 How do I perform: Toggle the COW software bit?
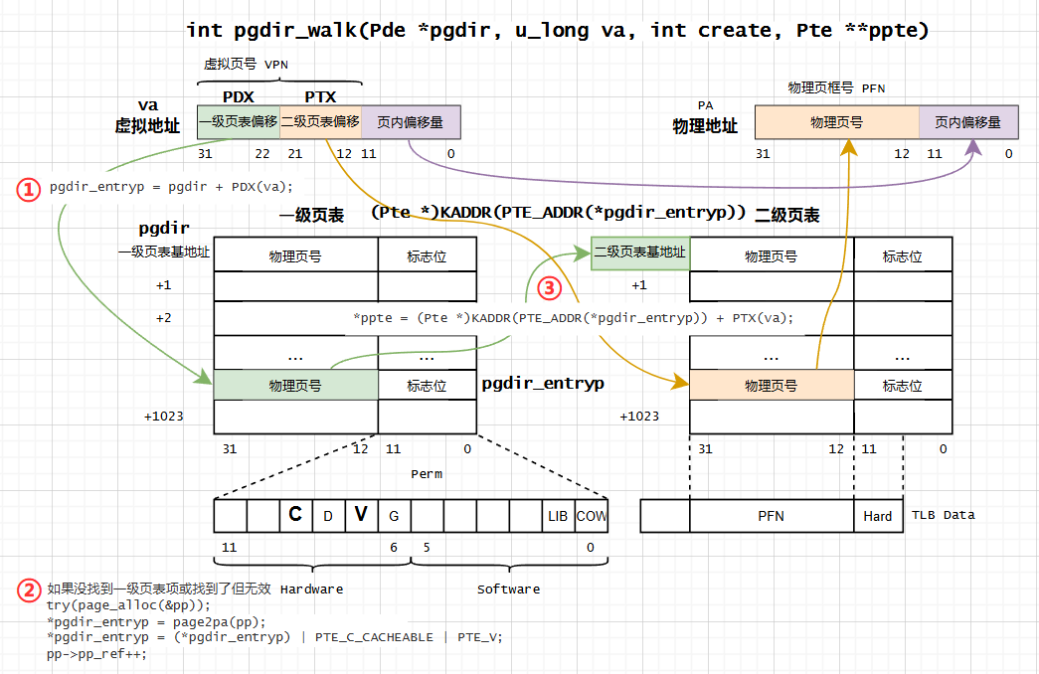coord(591,515)
